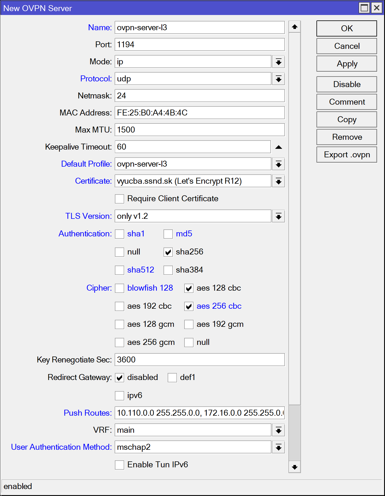385x496 pixels.
Task: Click the scroll up arrow icon
Action: pos(294,27)
